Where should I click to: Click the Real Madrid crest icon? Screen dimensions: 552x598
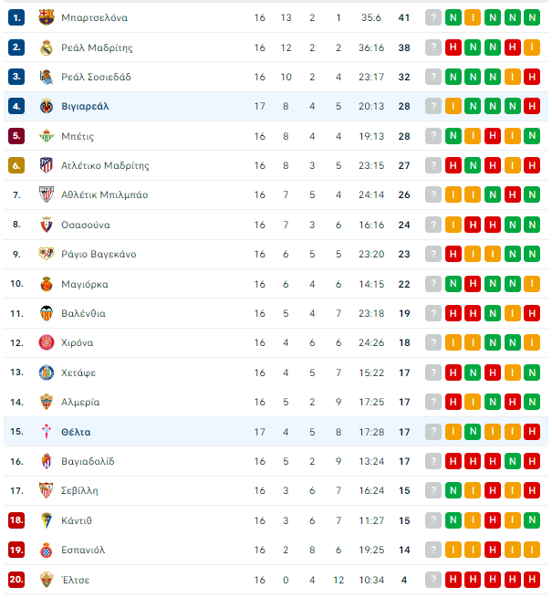(x=47, y=47)
